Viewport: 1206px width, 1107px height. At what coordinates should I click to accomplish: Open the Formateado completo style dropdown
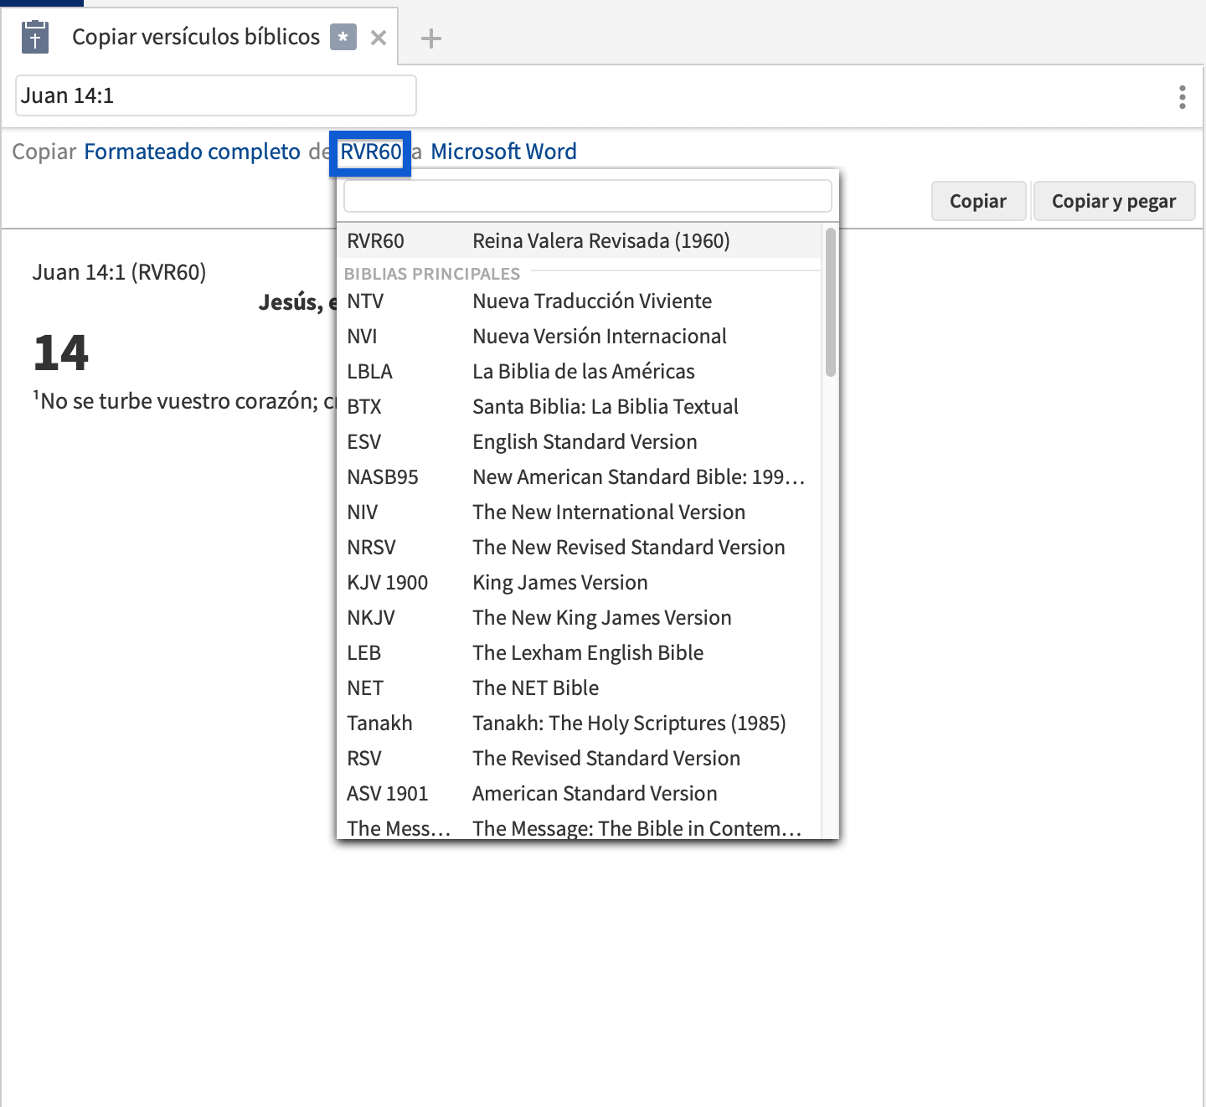pos(192,152)
